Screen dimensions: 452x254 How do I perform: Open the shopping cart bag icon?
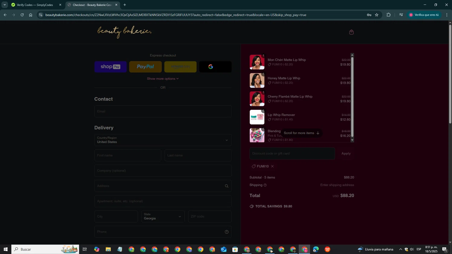tap(351, 32)
